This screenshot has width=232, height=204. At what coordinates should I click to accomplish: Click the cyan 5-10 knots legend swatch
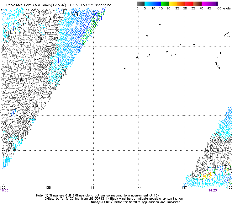point(149,4)
